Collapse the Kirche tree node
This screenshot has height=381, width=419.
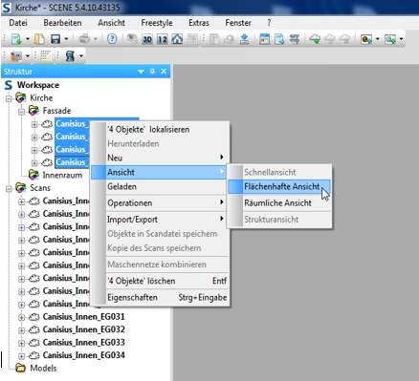click(9, 98)
